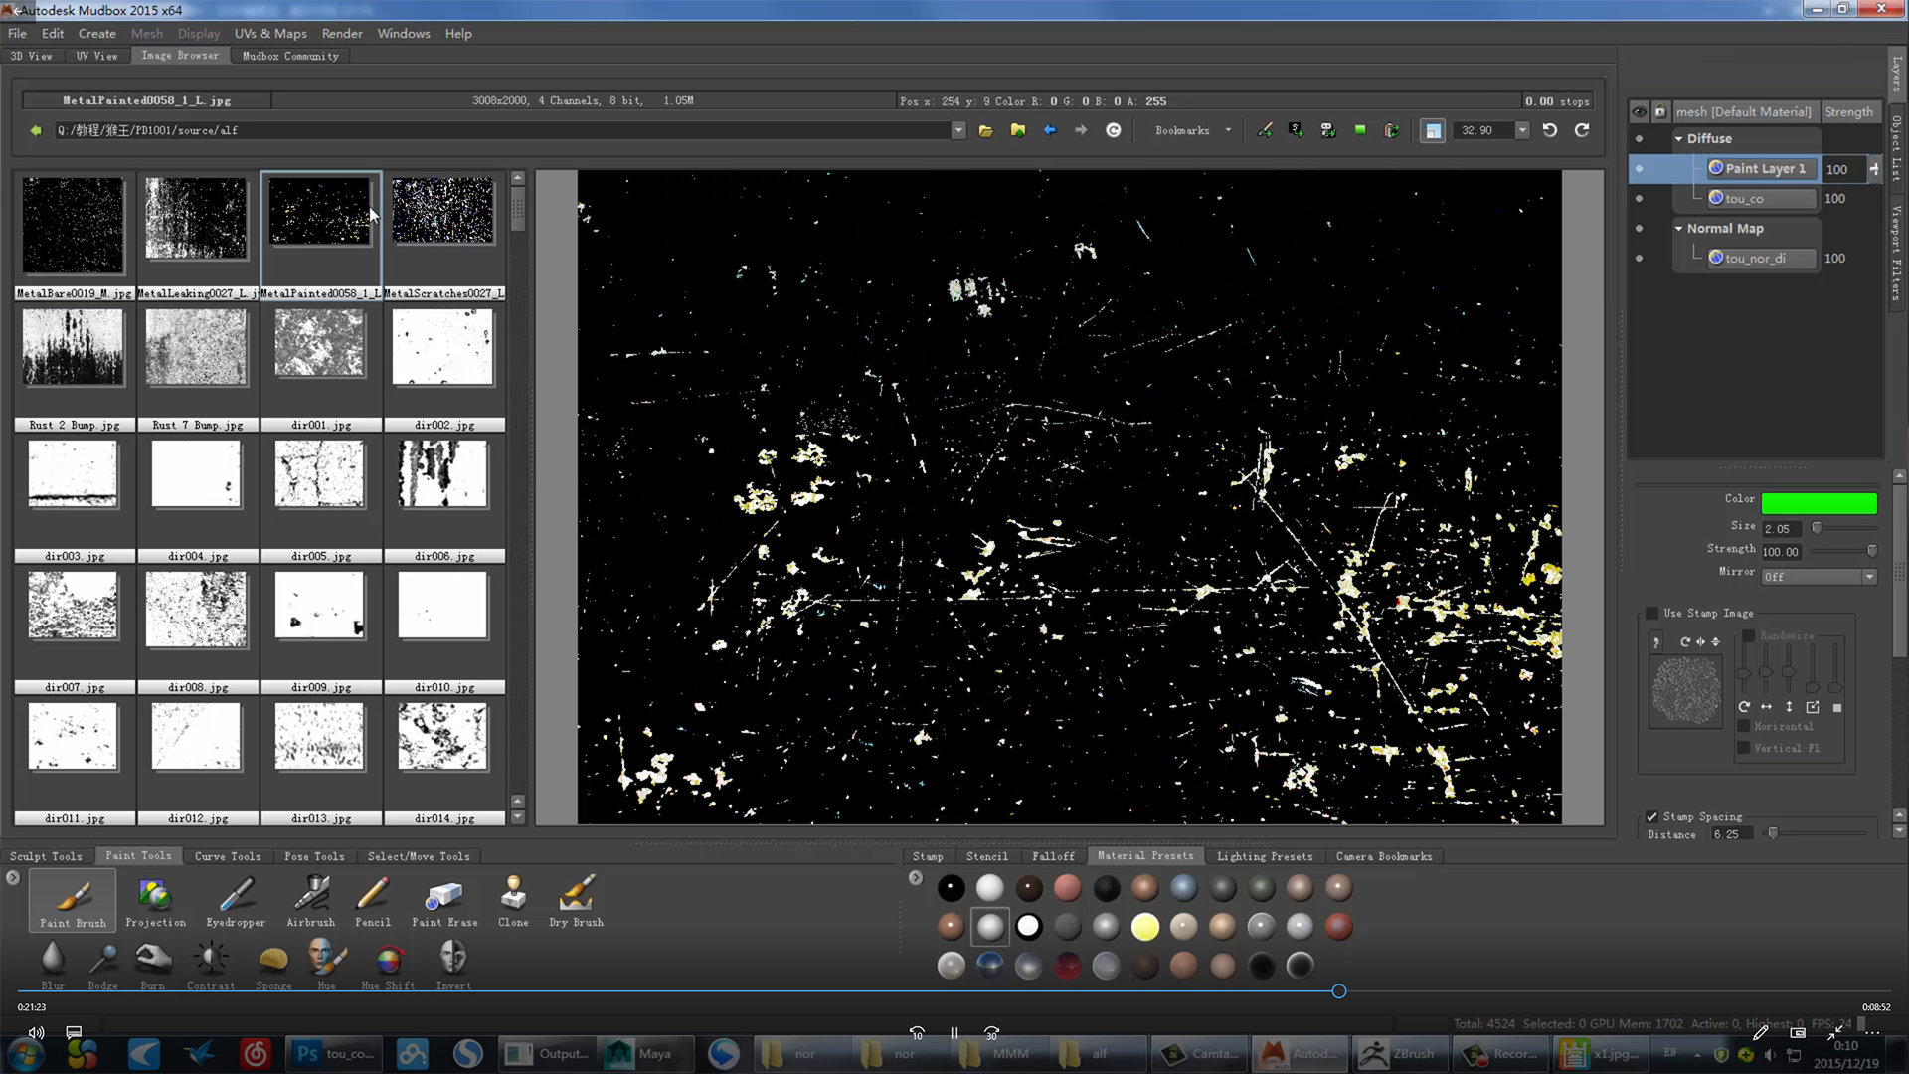Collapse the Diffuse channel group

pyautogui.click(x=1678, y=139)
